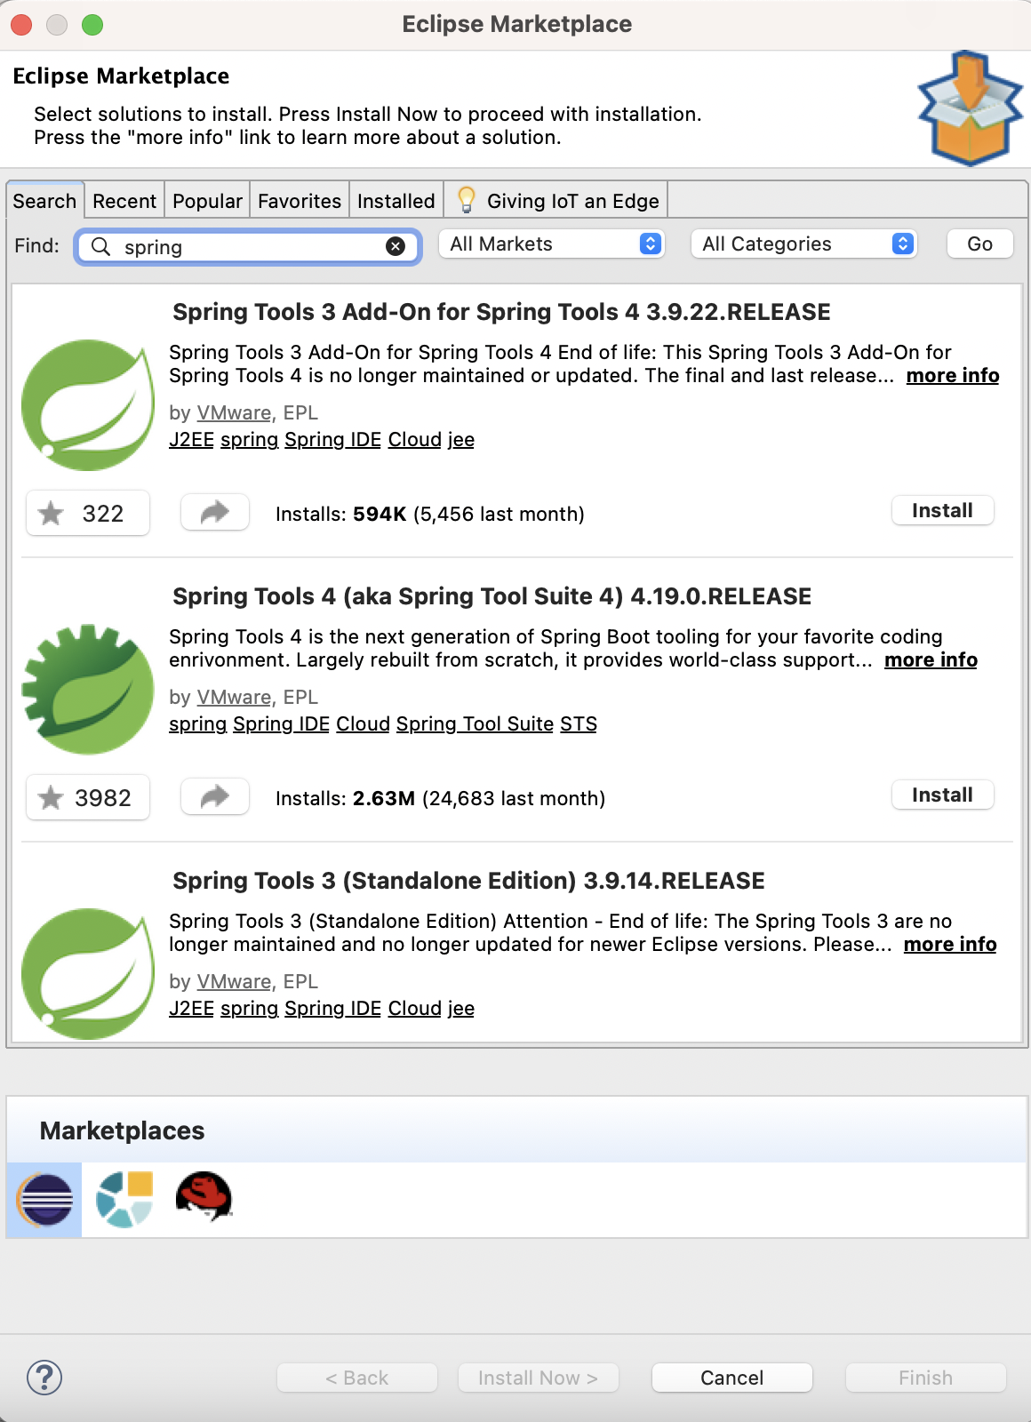Click STS tag under Spring Tools 4
The height and width of the screenshot is (1422, 1031).
[x=579, y=723]
